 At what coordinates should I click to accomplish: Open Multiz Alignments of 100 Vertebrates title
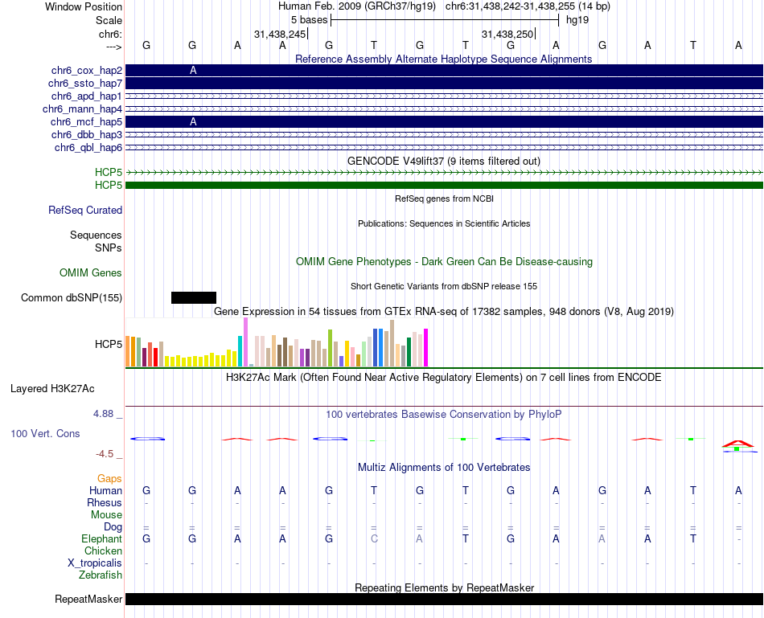tap(444, 468)
